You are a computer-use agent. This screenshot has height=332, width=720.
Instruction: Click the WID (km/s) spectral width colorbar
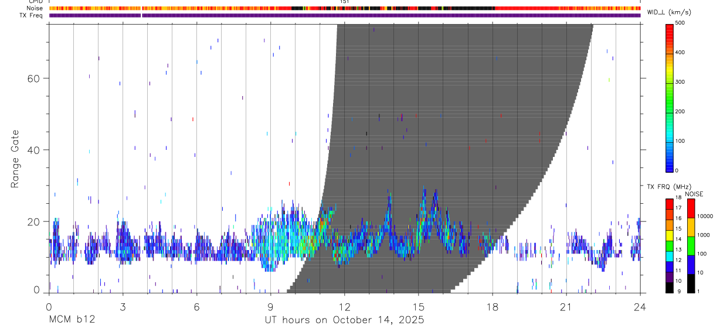[x=669, y=97]
